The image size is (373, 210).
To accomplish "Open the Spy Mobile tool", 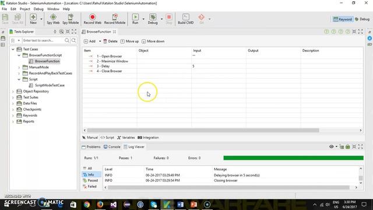I will 71,19.
